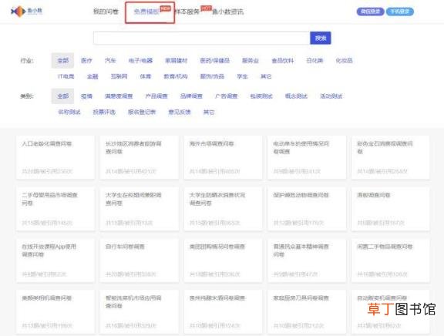
Task: Open the 自行车问卷调查 template card
Action: pos(140,260)
